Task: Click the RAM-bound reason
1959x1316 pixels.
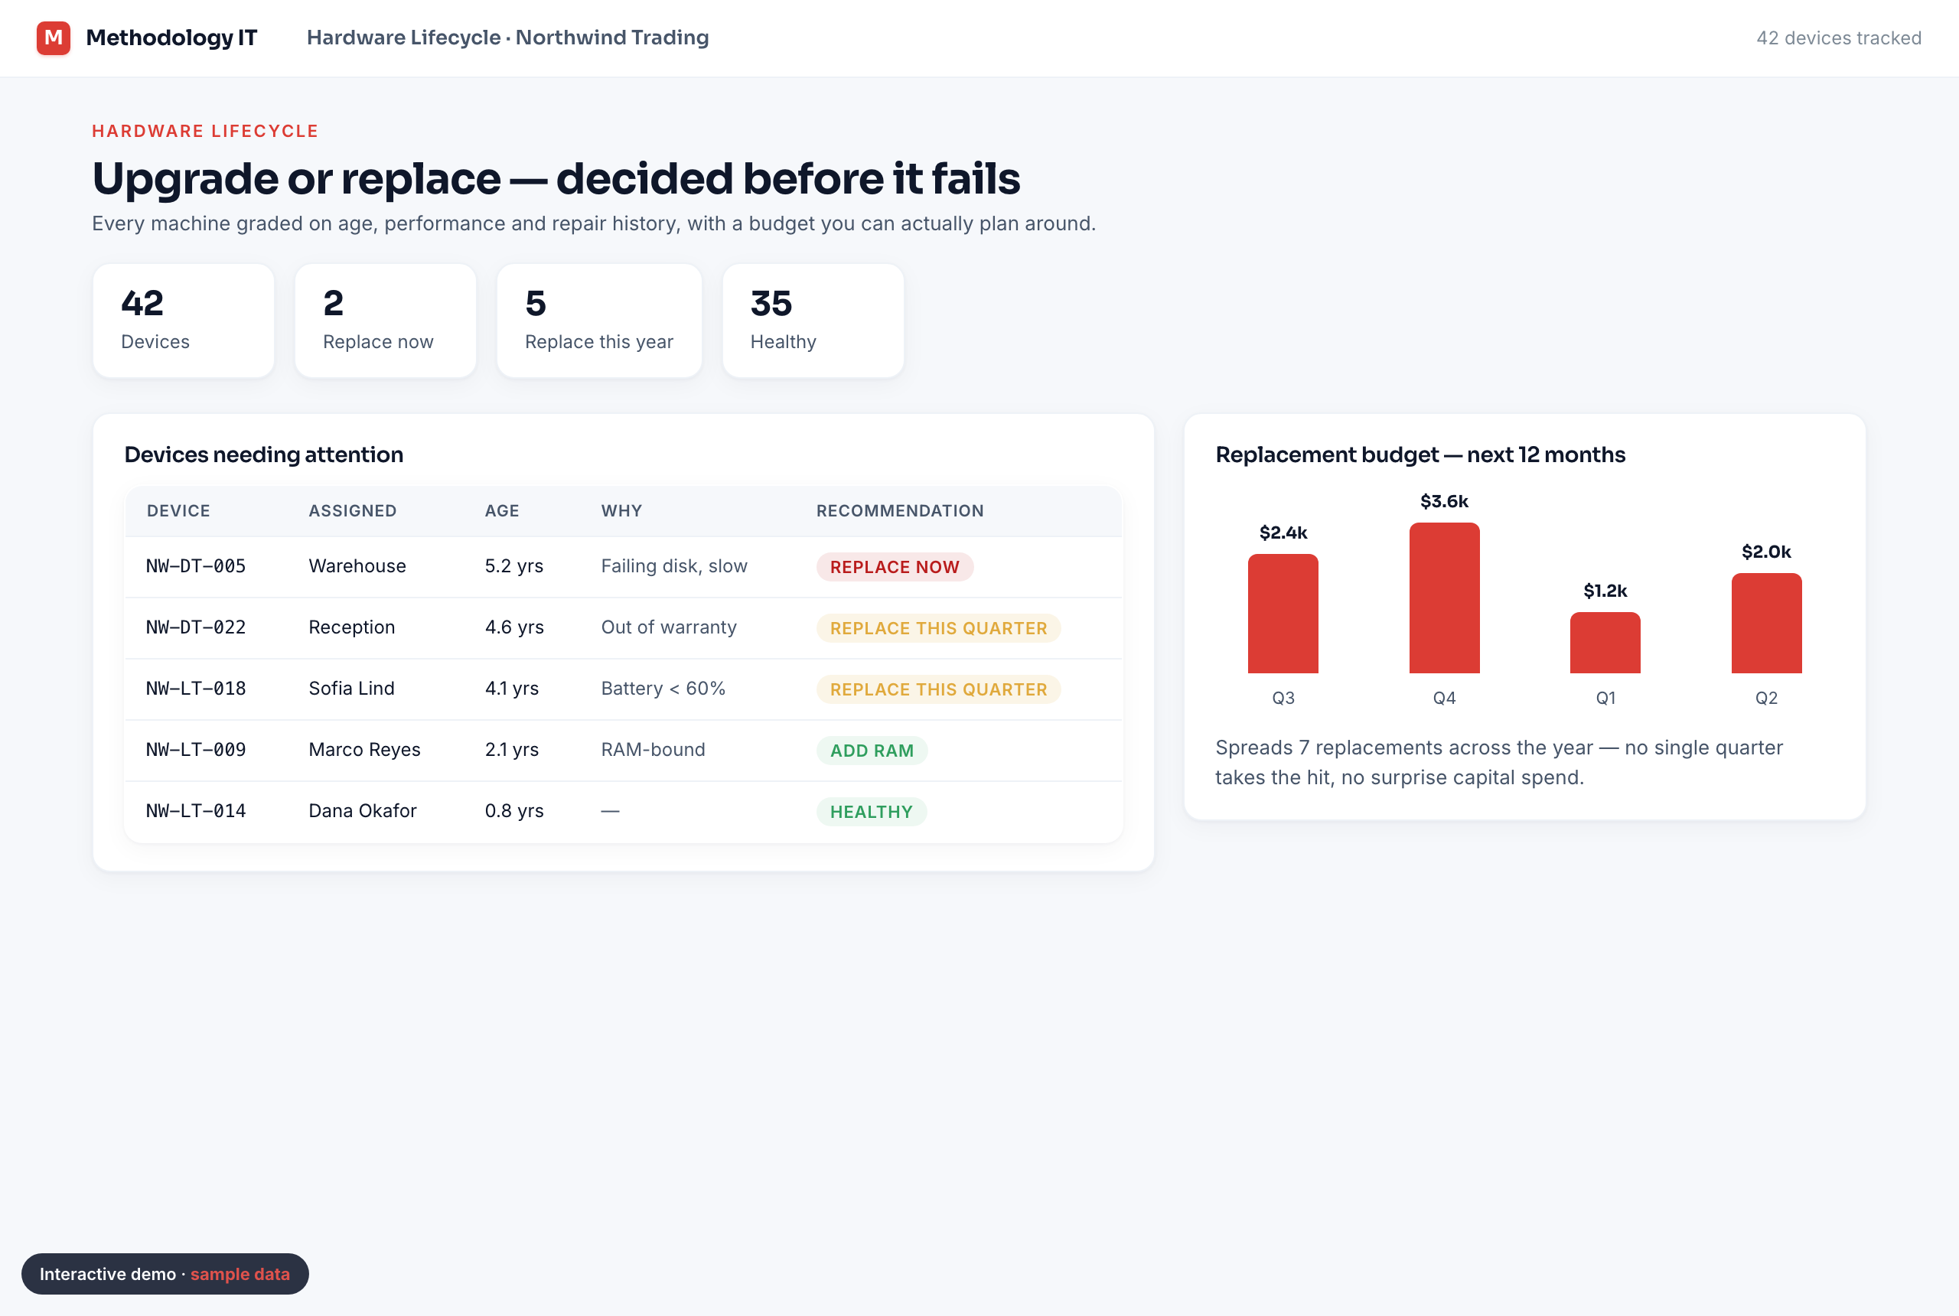Action: (x=653, y=751)
